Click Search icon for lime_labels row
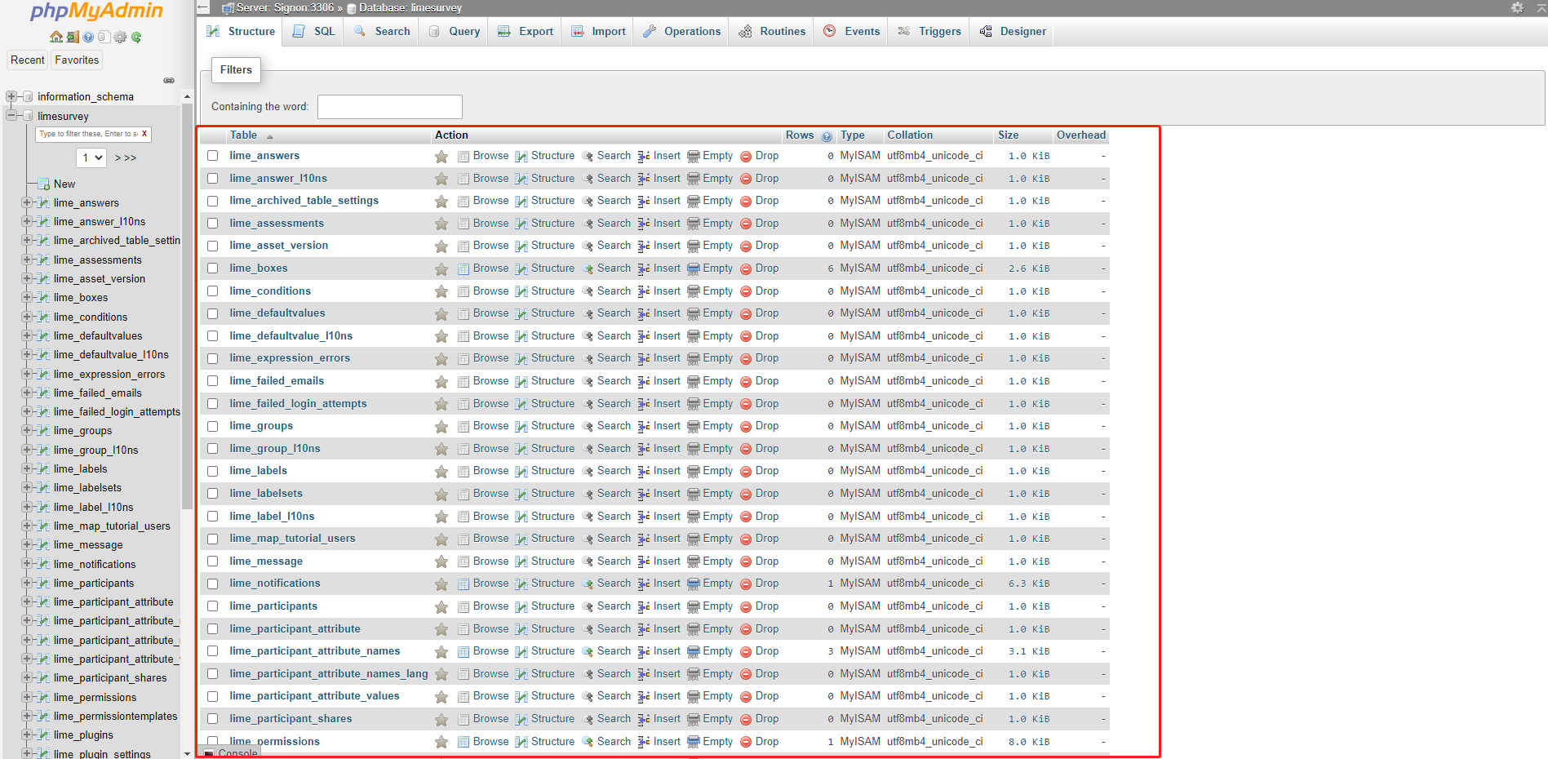This screenshot has height=759, width=1548. pyautogui.click(x=587, y=471)
